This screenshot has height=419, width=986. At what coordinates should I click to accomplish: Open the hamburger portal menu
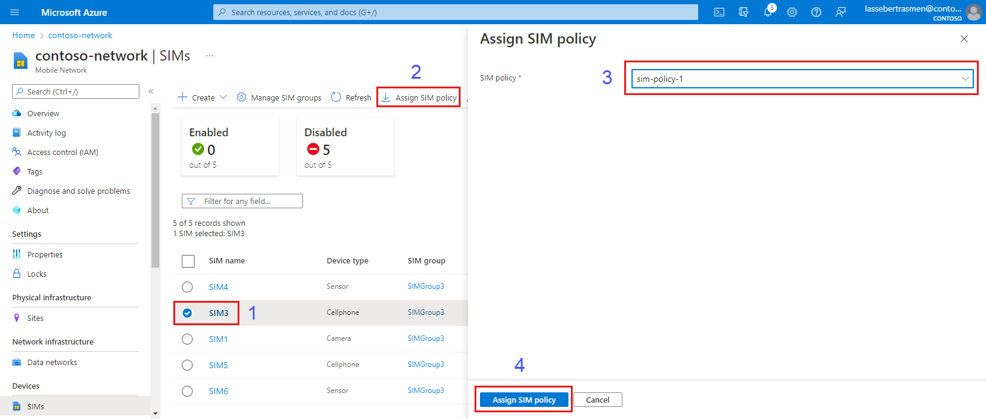click(15, 12)
